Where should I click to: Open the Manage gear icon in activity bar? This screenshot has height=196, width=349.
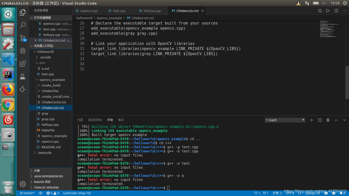click(23, 184)
